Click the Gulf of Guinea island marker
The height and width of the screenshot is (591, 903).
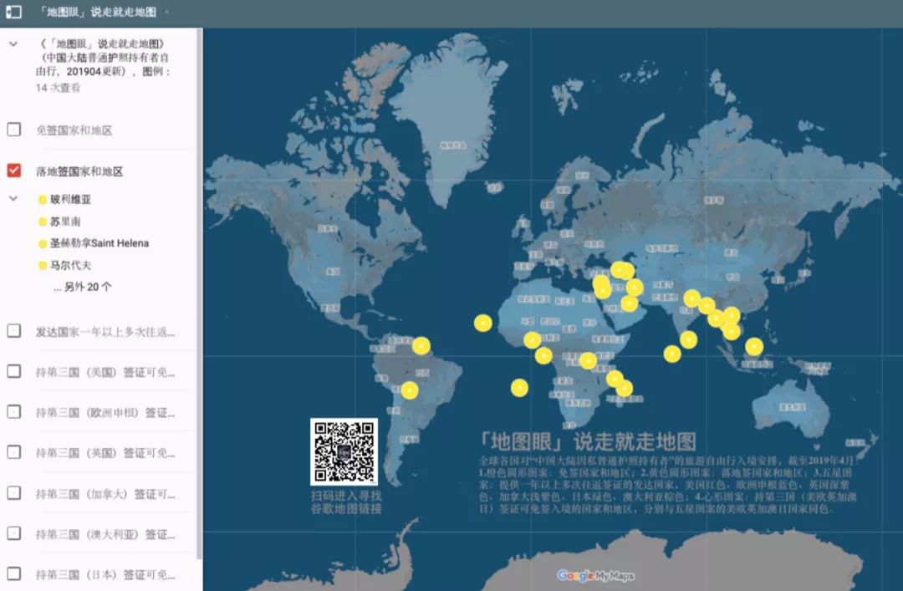543,355
